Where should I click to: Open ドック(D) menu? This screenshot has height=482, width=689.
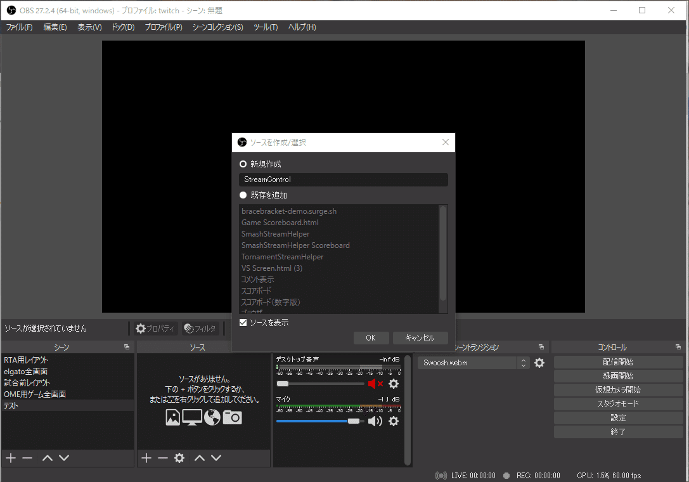(x=123, y=27)
